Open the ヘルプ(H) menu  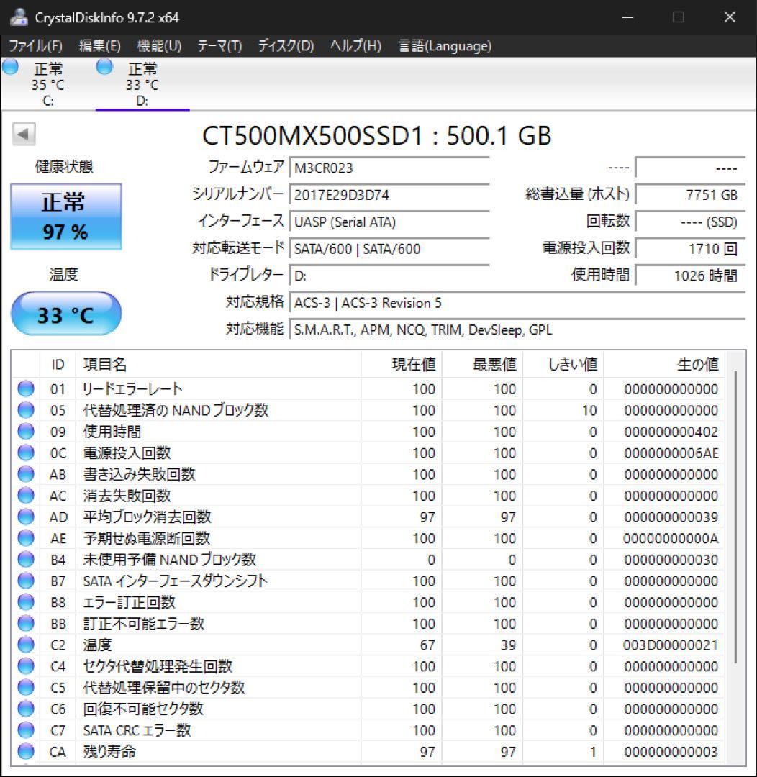click(356, 46)
